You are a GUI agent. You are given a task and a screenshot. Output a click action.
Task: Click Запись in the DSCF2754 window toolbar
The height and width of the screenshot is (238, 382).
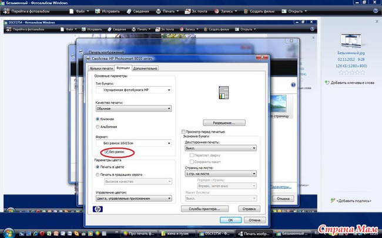point(189,29)
